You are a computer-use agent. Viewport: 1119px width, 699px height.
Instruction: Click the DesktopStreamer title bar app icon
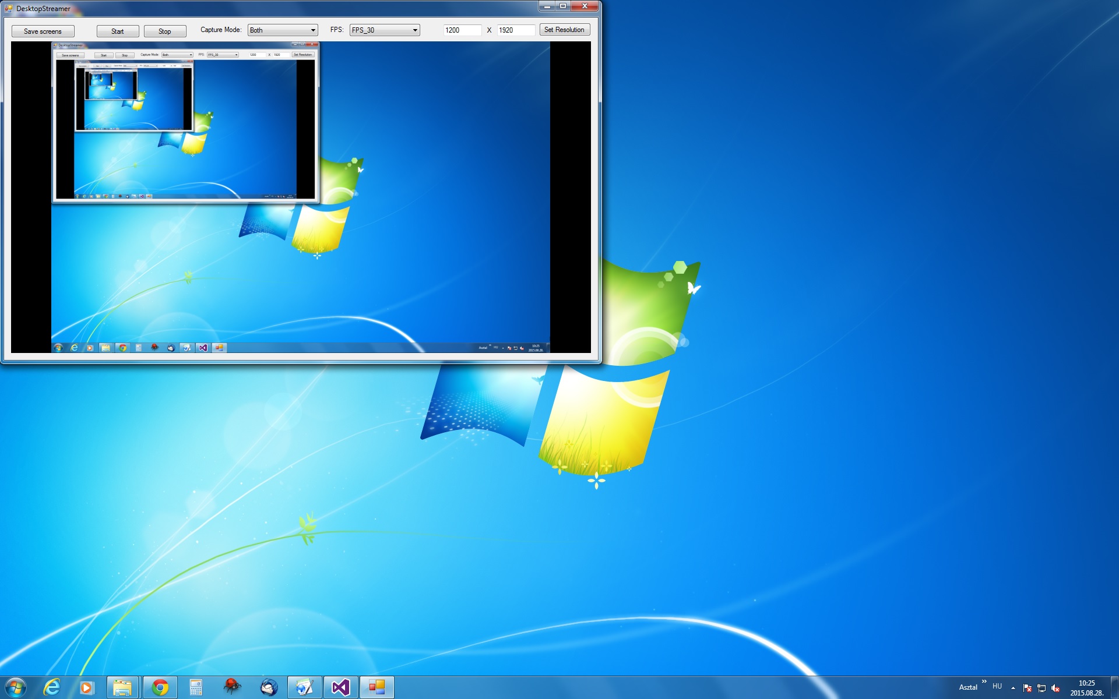[8, 8]
